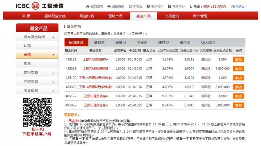Select the 短期理财 fund type tab
This screenshot has width=261, height=146.
point(76,42)
